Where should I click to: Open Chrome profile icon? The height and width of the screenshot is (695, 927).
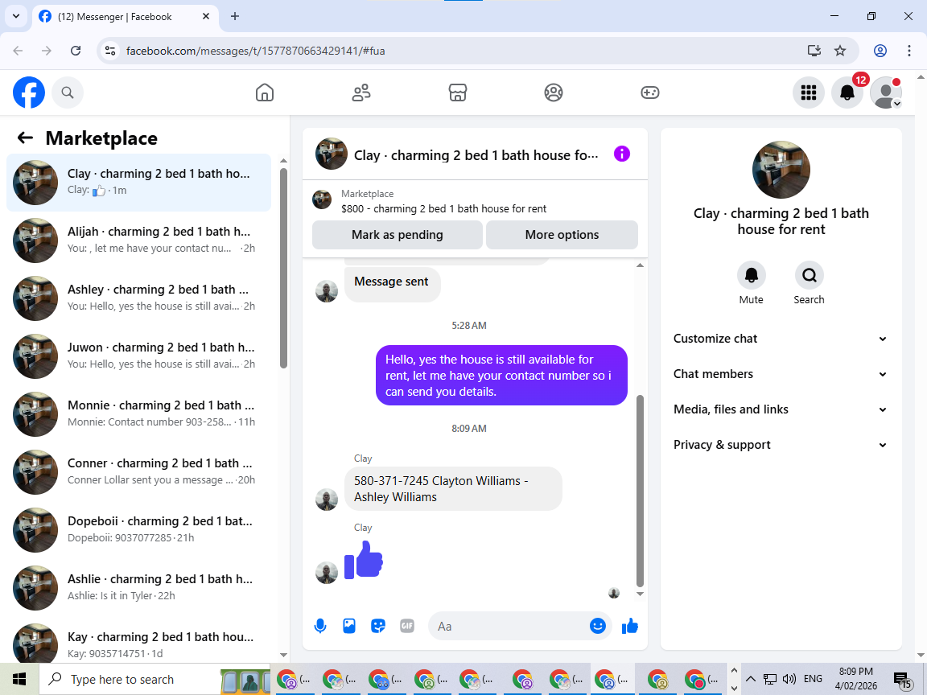coord(880,51)
